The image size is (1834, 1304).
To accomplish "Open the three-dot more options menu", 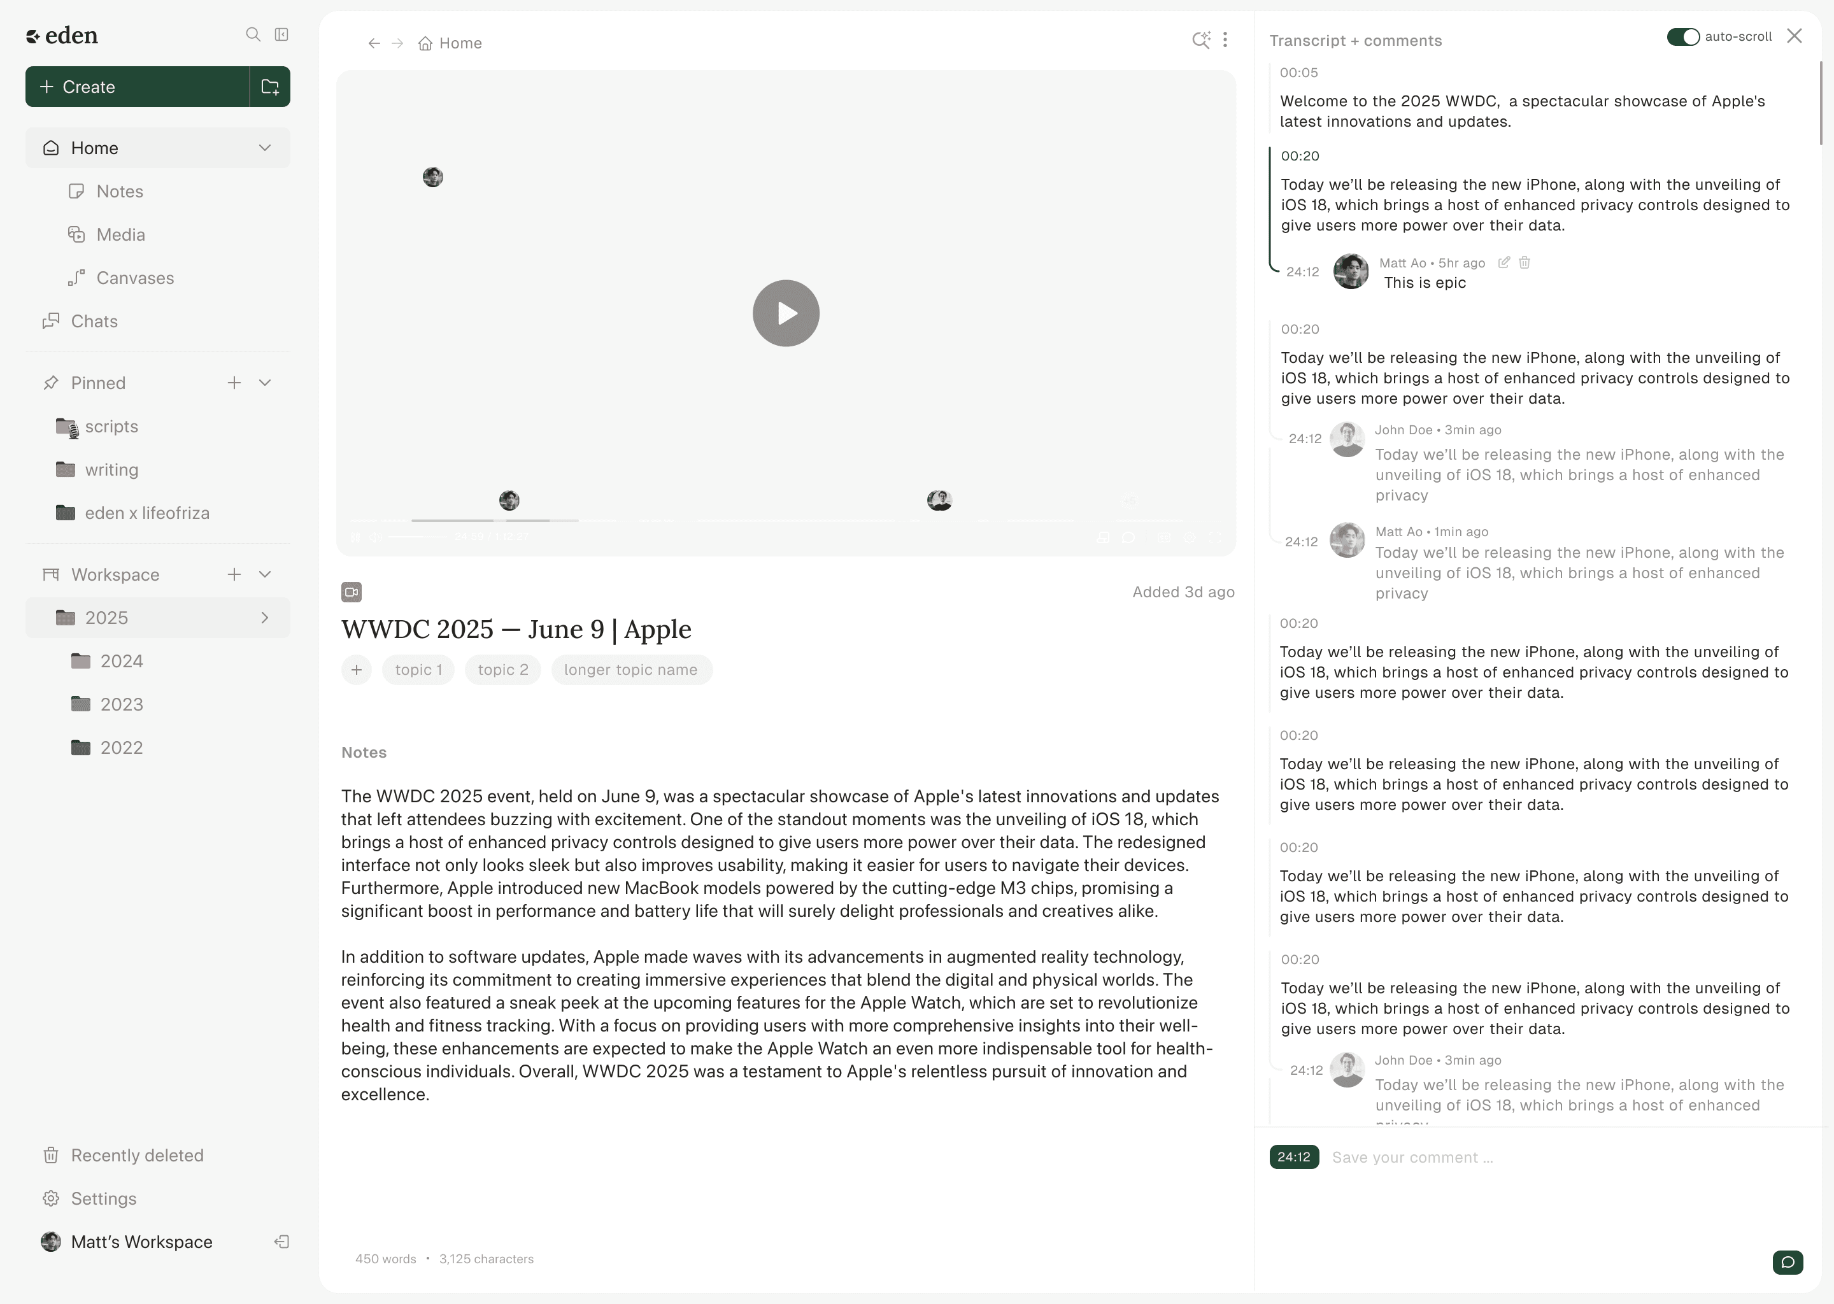I will (1225, 40).
